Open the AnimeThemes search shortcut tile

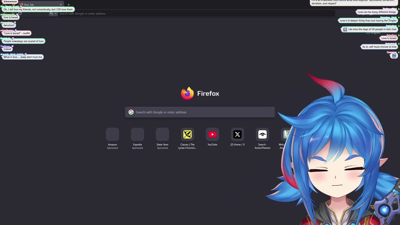pos(262,134)
